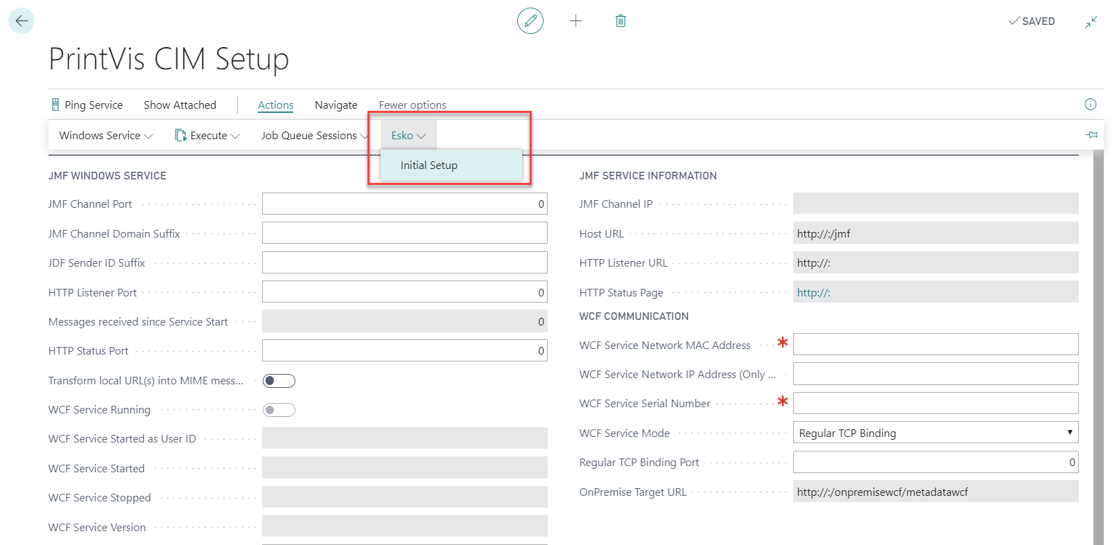Click Fewer options link
Image resolution: width=1117 pixels, height=545 pixels.
tap(412, 105)
